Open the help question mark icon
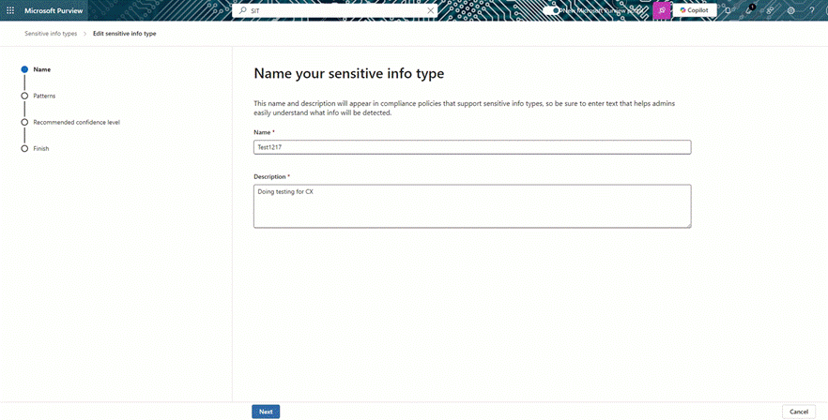This screenshot has width=828, height=420. (812, 10)
